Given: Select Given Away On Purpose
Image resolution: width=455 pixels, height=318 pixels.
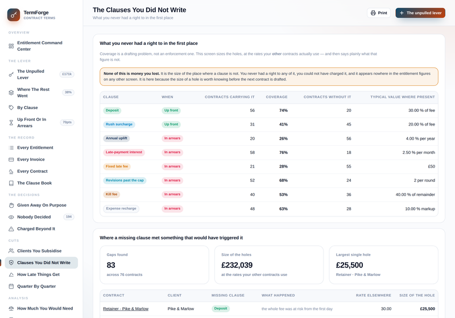Looking at the screenshot, I should tap(41, 206).
